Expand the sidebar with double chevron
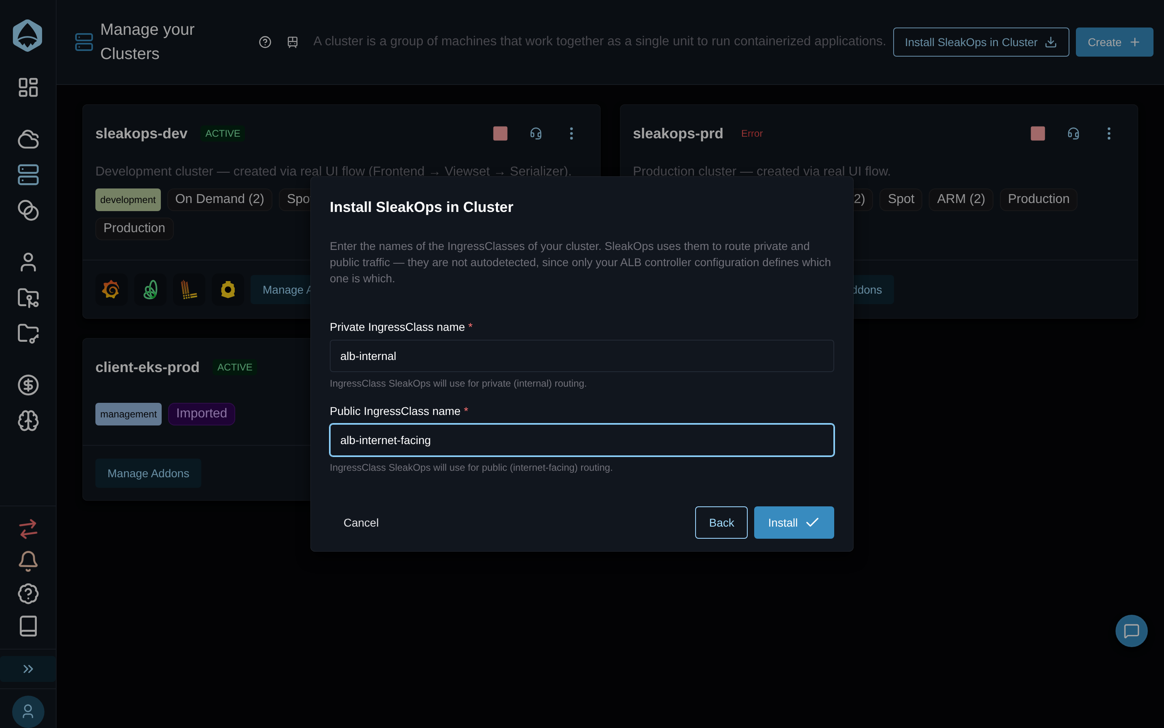Viewport: 1164px width, 728px height. tap(28, 669)
